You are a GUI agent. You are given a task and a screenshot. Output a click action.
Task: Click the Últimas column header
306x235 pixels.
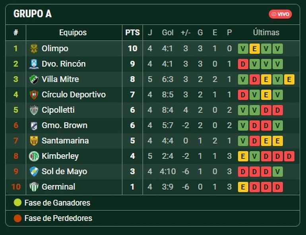coord(266,33)
